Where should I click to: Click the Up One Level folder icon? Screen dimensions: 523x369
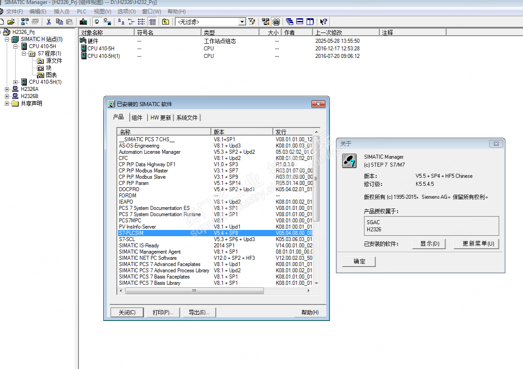click(166, 21)
